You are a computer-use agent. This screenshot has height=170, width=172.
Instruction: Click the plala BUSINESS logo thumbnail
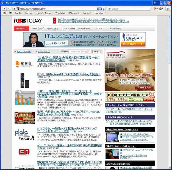pos(24,135)
